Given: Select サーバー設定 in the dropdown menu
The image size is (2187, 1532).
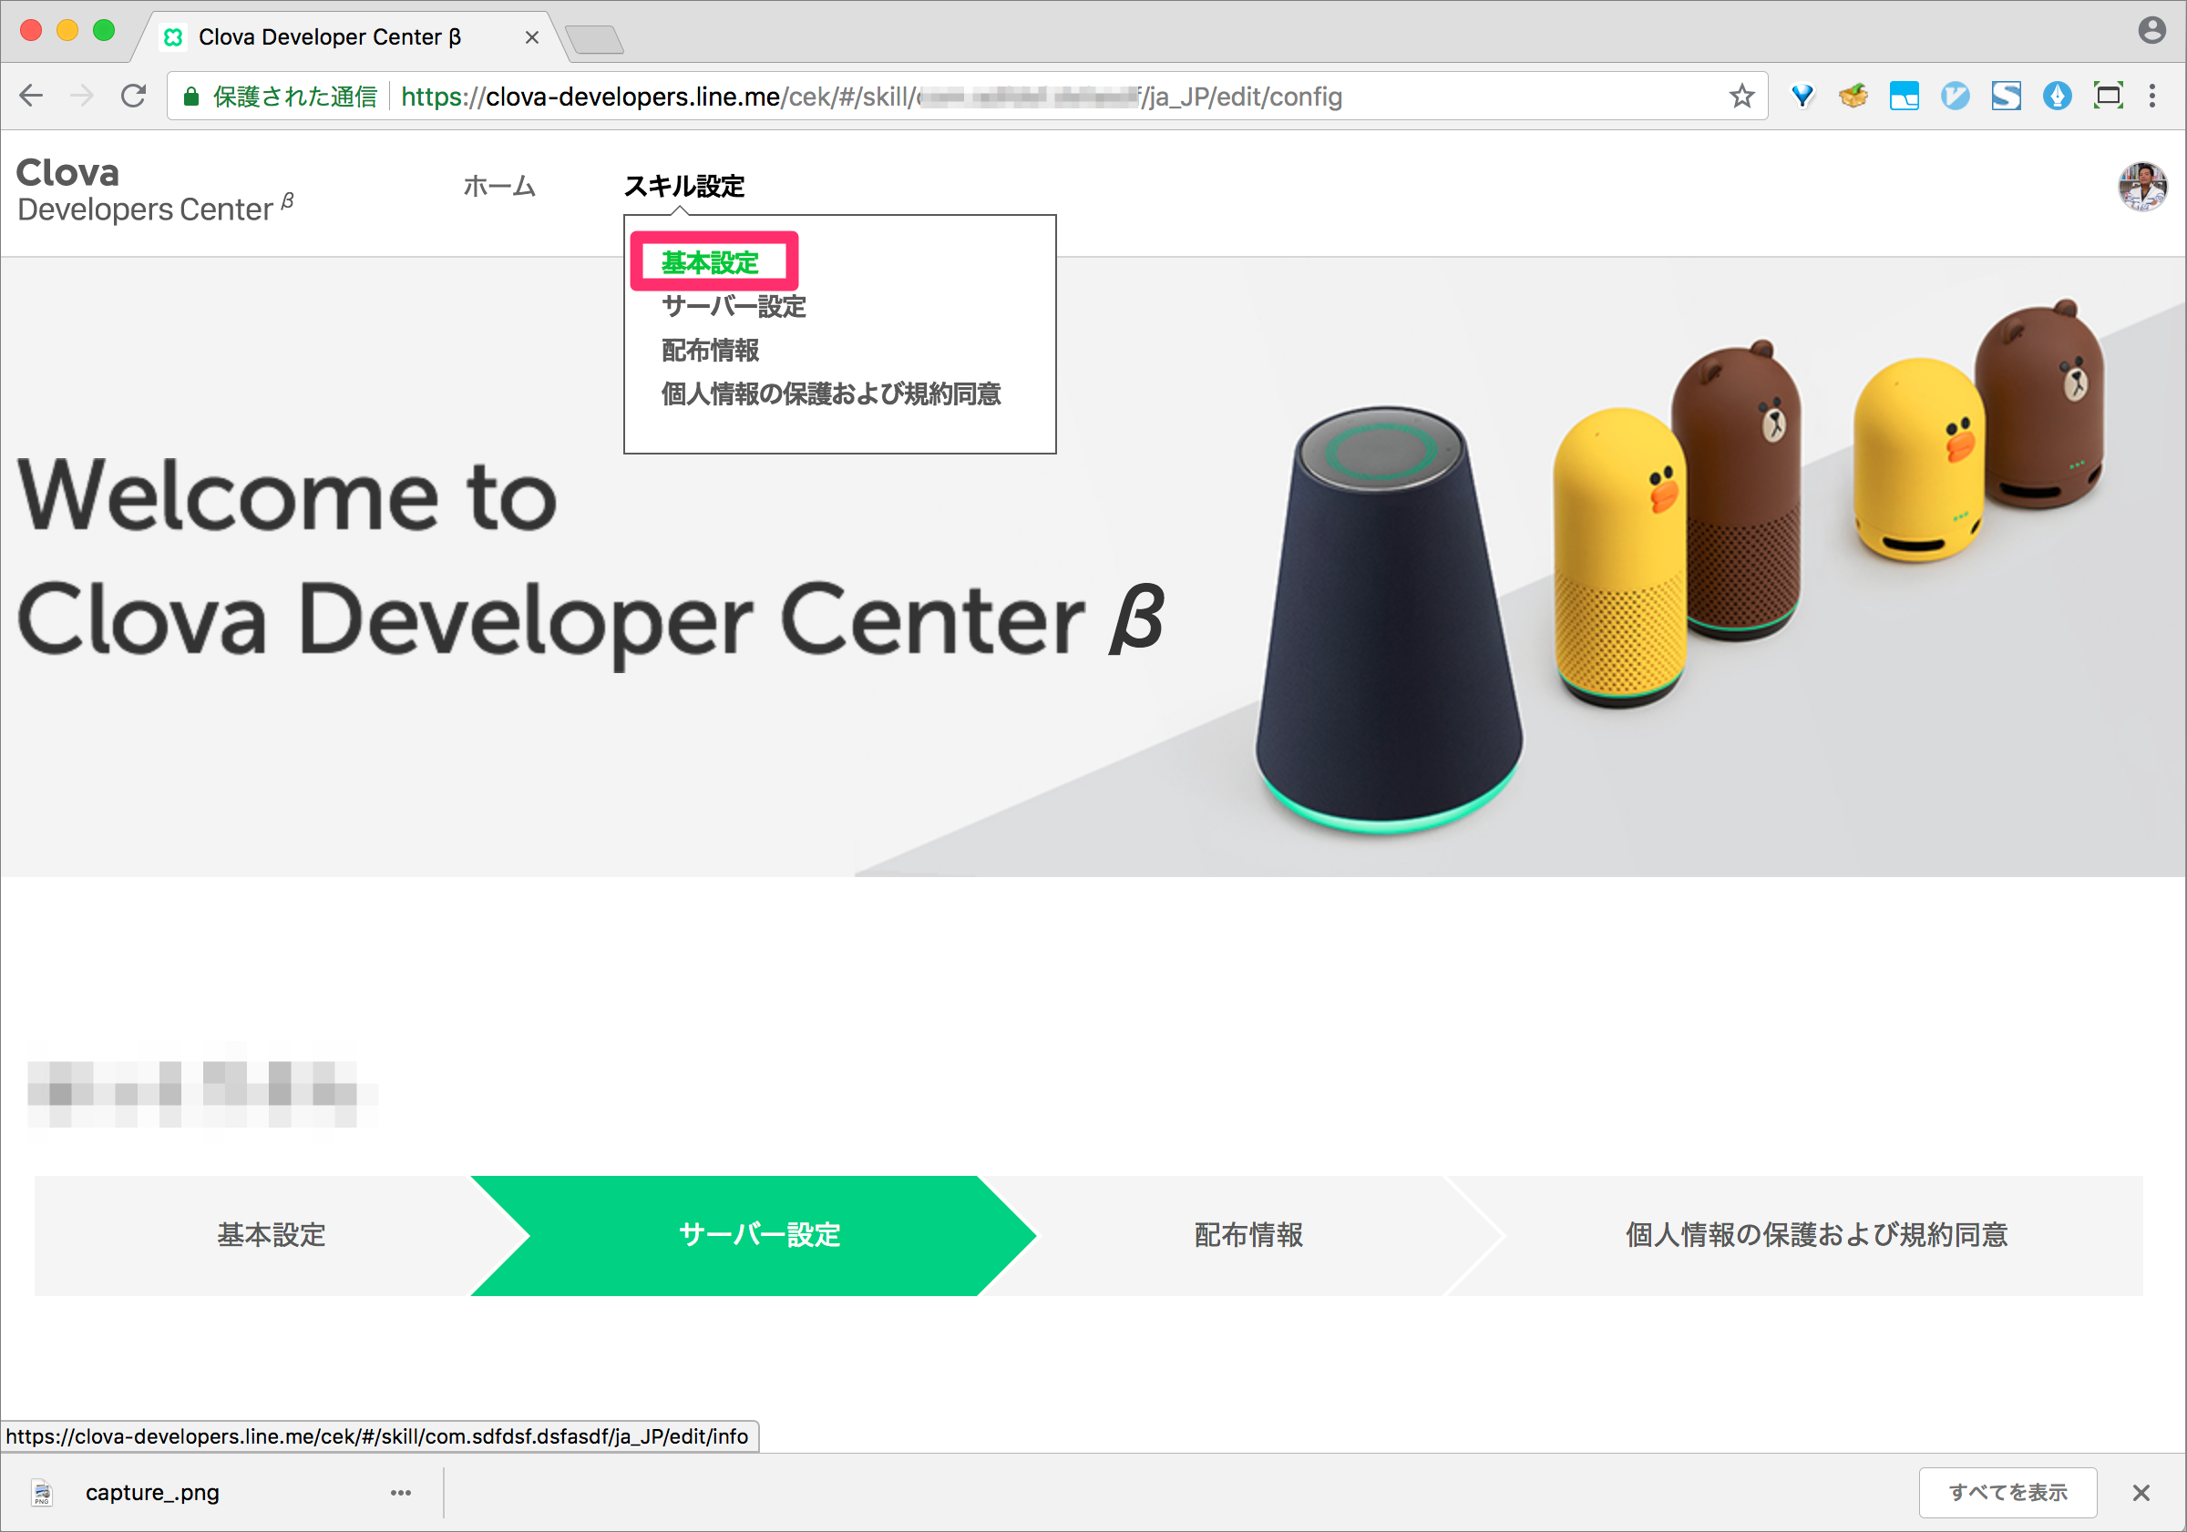Looking at the screenshot, I should pyautogui.click(x=734, y=307).
